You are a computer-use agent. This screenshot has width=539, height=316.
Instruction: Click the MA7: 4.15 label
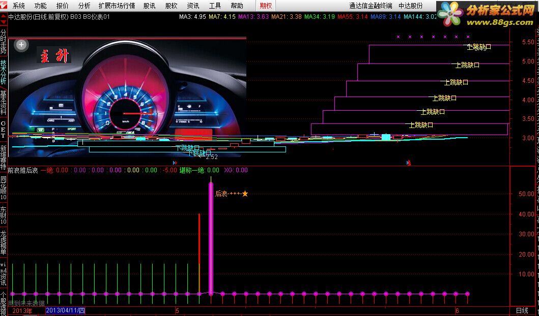pos(222,16)
